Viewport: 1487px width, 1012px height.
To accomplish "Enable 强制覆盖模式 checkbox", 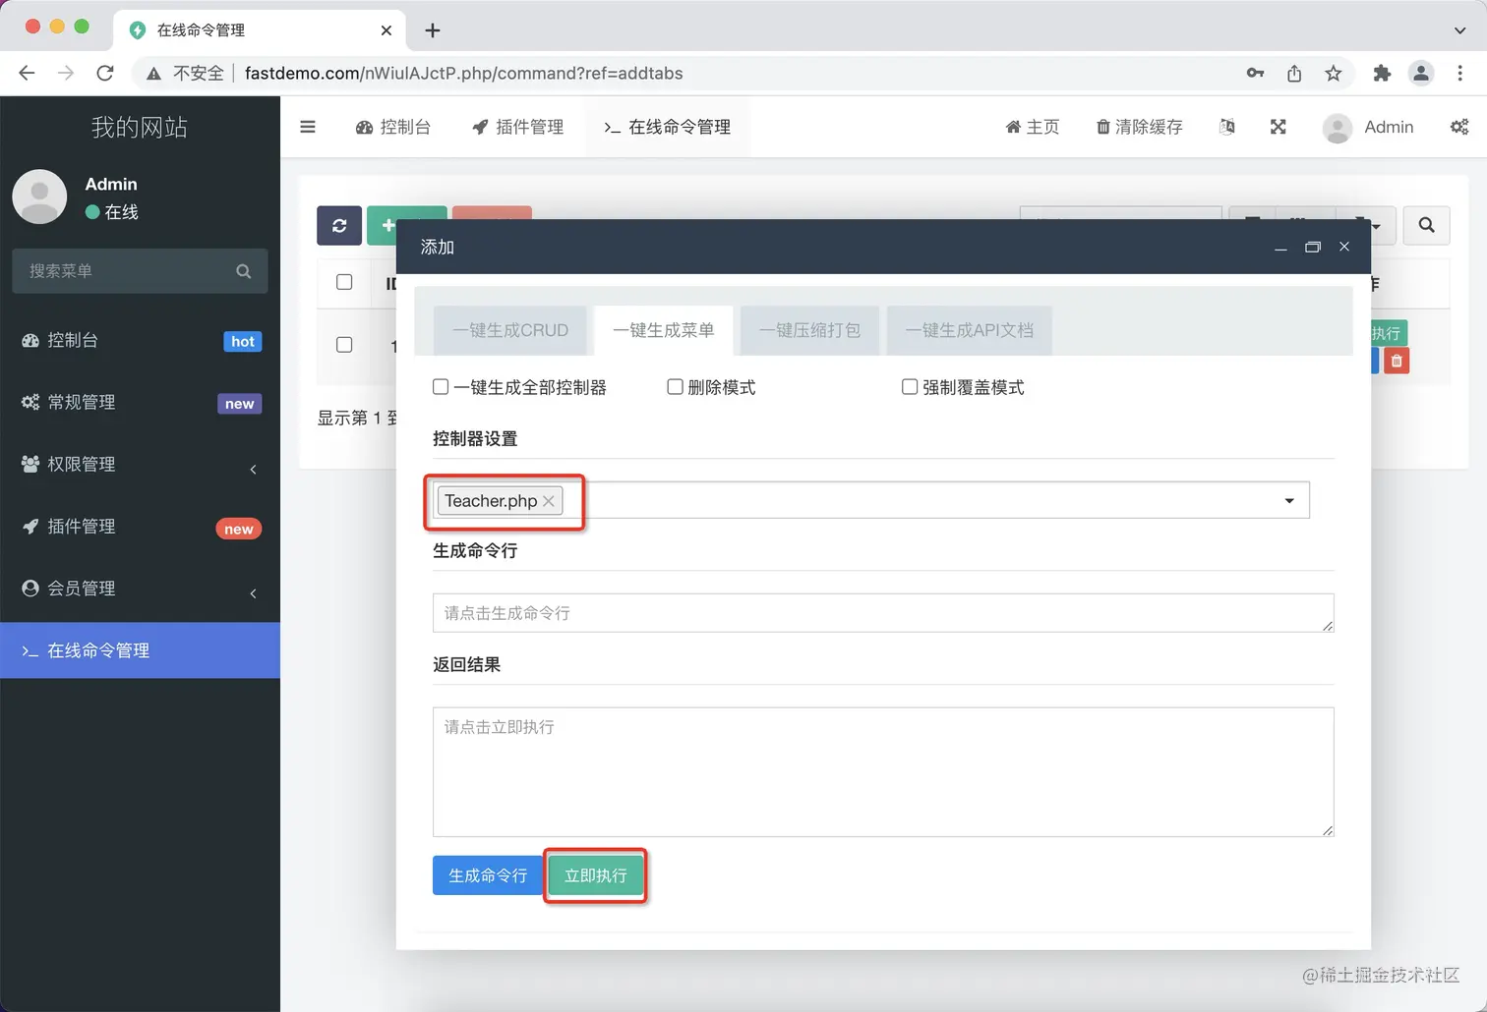I will [x=910, y=387].
